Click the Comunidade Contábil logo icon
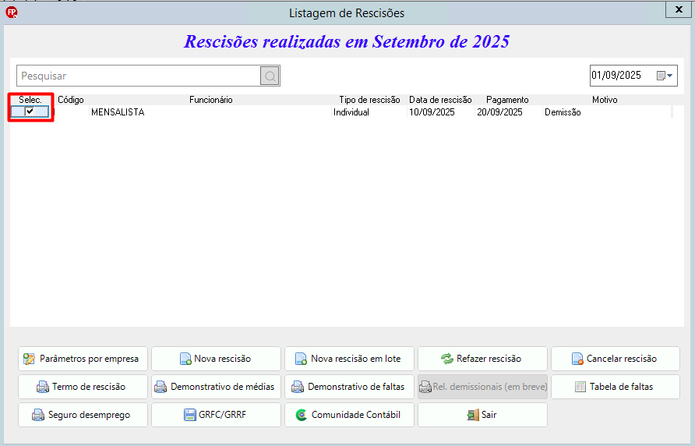 (302, 415)
